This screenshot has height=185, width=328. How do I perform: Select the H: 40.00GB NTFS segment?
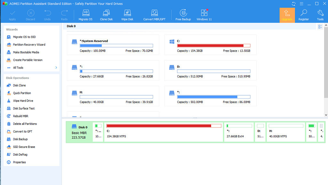(x=286, y=132)
